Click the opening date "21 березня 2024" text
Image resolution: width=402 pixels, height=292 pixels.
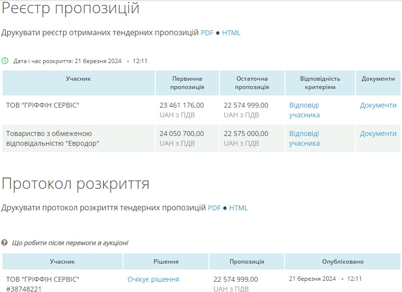tap(98, 61)
